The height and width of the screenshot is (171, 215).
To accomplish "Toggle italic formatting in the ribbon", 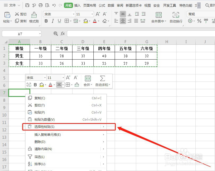I will tap(52, 21).
